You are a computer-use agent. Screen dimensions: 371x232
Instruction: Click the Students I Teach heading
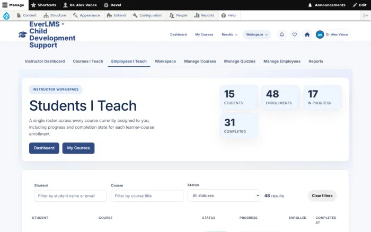(x=83, y=105)
